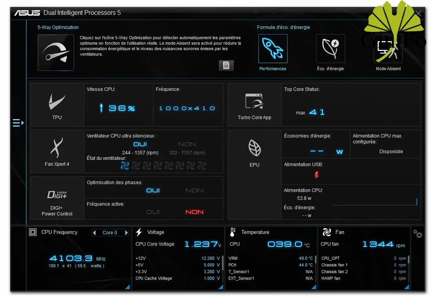Click the +12V 12.288 V row
433x297 pixels.
coord(178,258)
